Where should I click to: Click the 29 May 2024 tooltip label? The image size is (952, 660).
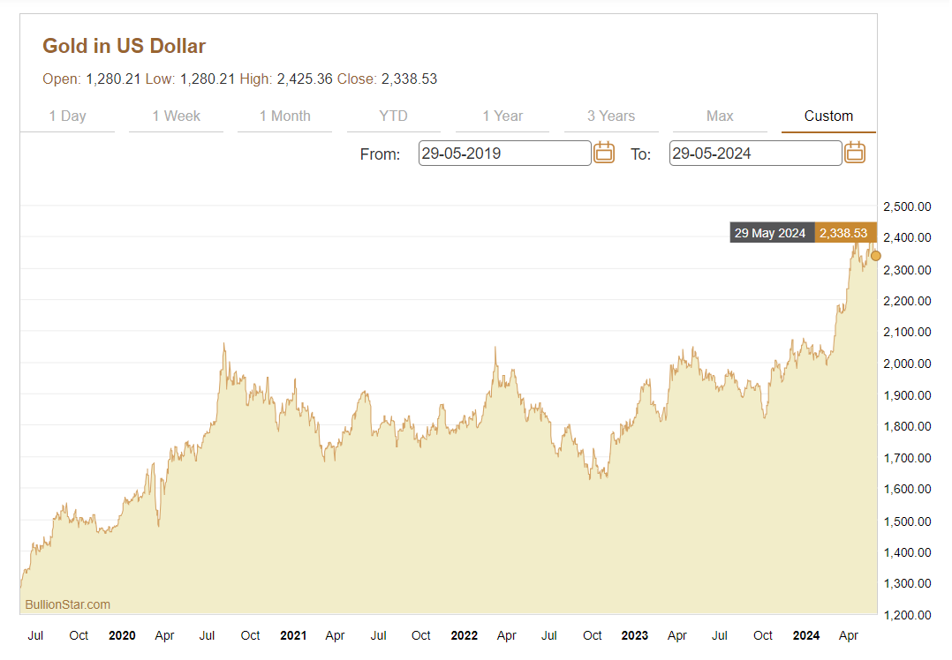(x=772, y=233)
